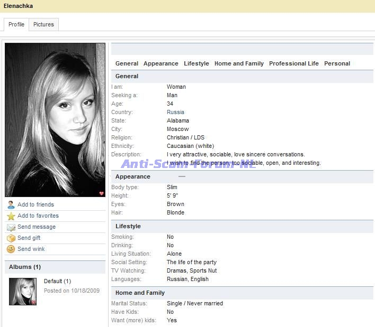
Task: Open the Default (1) album link
Action: pos(57,281)
